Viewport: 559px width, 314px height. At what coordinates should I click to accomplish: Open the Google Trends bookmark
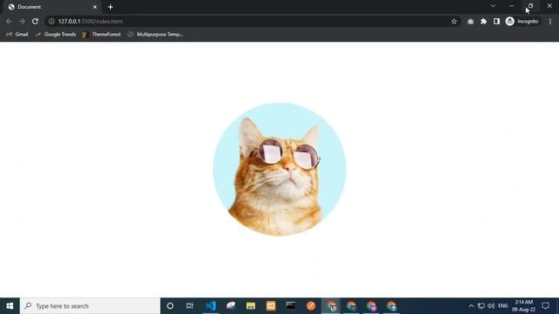pyautogui.click(x=56, y=35)
